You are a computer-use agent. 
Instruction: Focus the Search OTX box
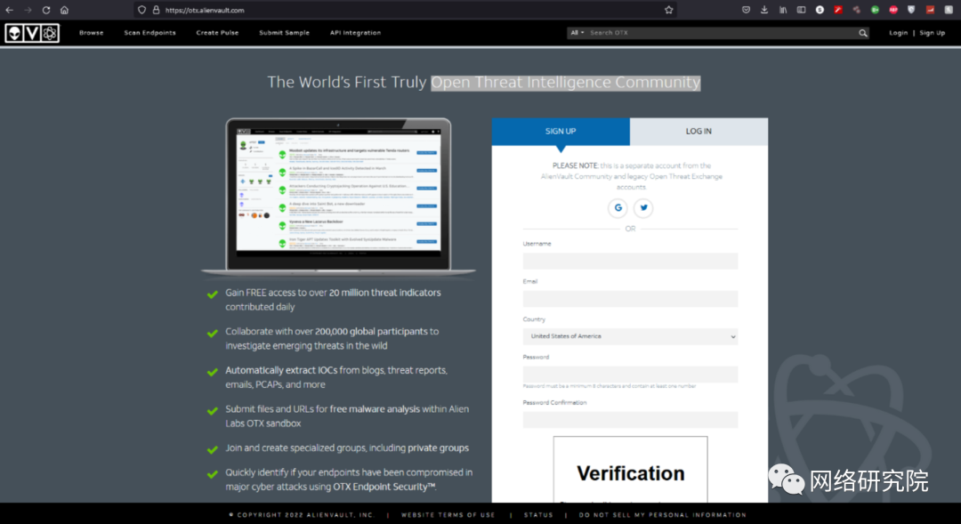tap(722, 33)
